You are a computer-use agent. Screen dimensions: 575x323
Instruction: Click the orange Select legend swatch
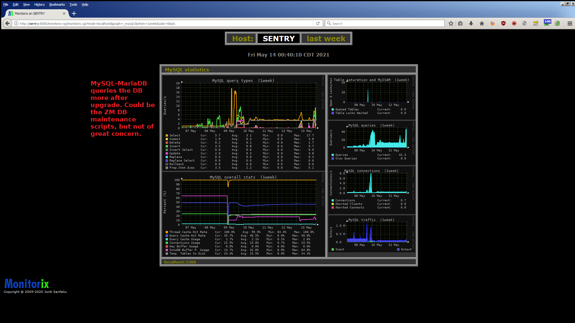point(167,135)
